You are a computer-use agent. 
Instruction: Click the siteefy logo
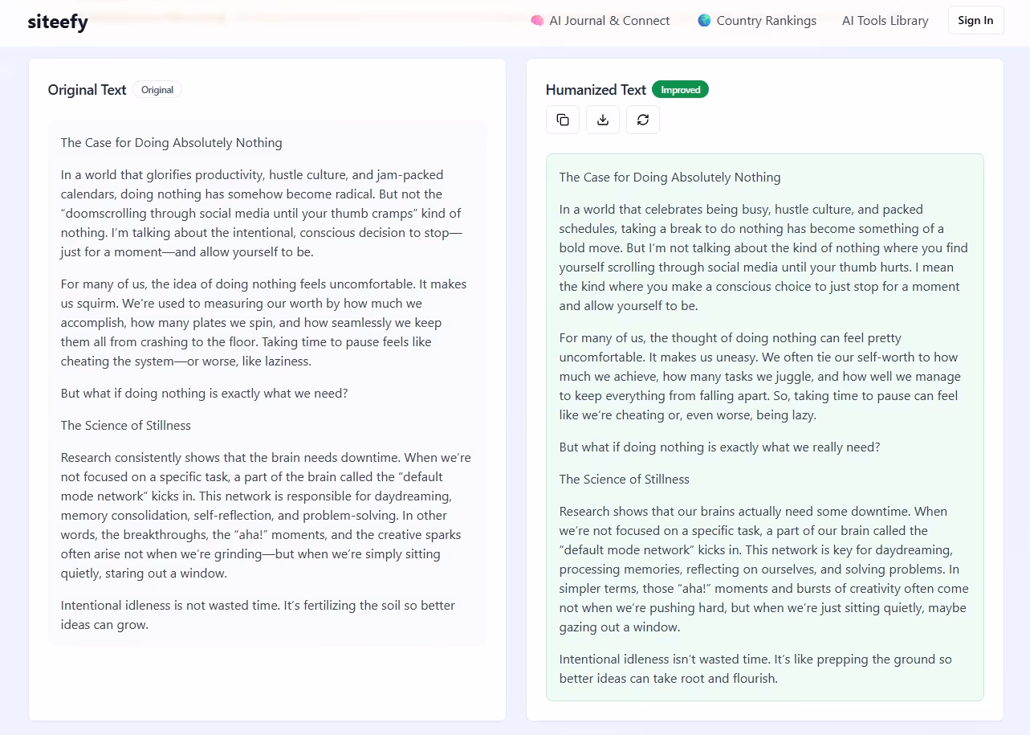coord(57,22)
